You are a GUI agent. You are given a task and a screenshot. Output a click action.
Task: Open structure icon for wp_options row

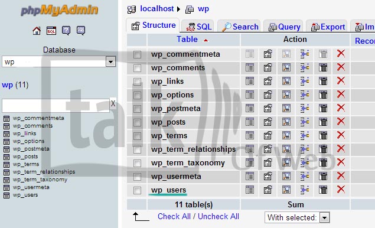(268, 95)
